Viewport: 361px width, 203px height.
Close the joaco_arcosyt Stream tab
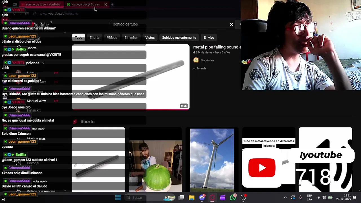pos(105,5)
